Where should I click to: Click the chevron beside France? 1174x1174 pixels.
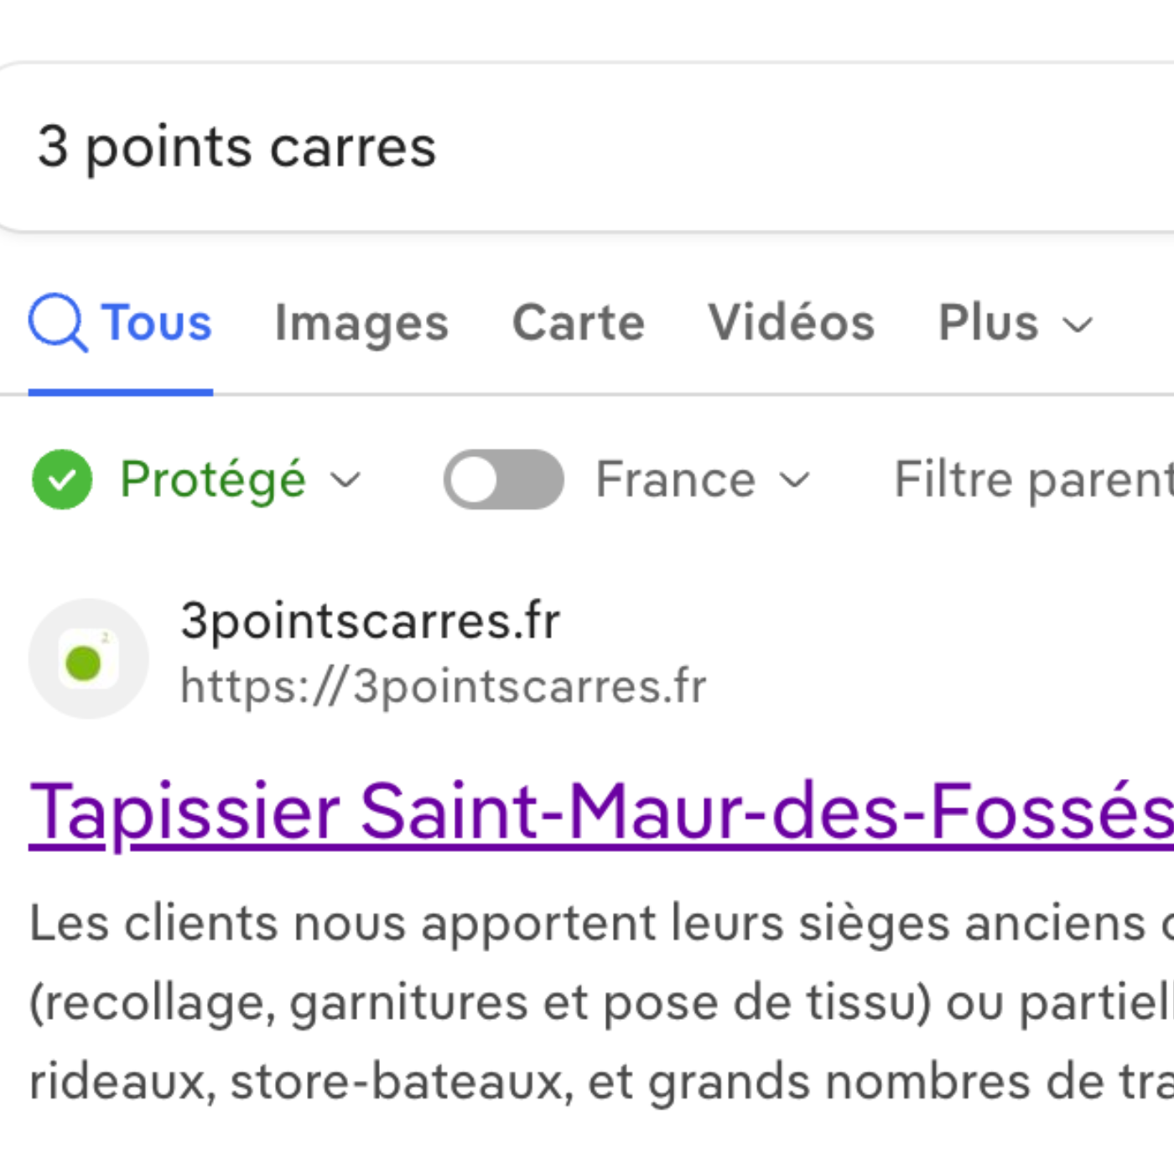point(794,481)
